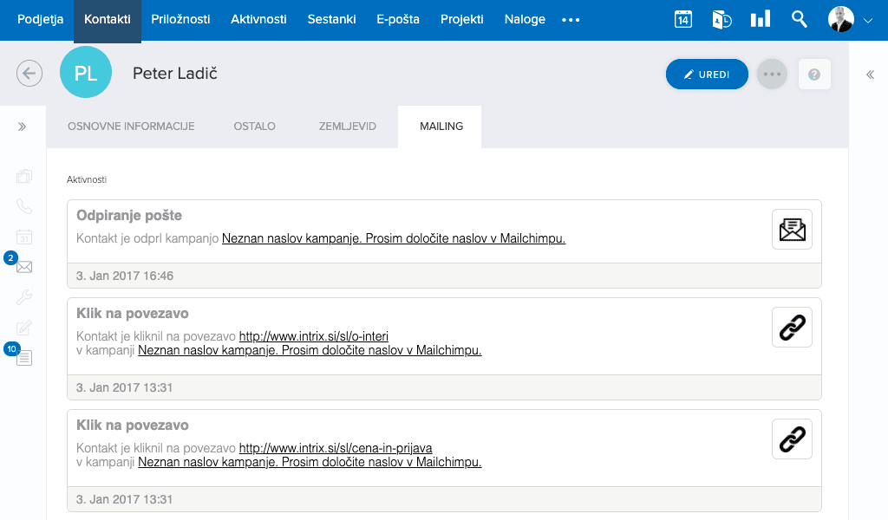Show more navigation items via top-bar dots
The width and height of the screenshot is (888, 520).
tap(571, 20)
